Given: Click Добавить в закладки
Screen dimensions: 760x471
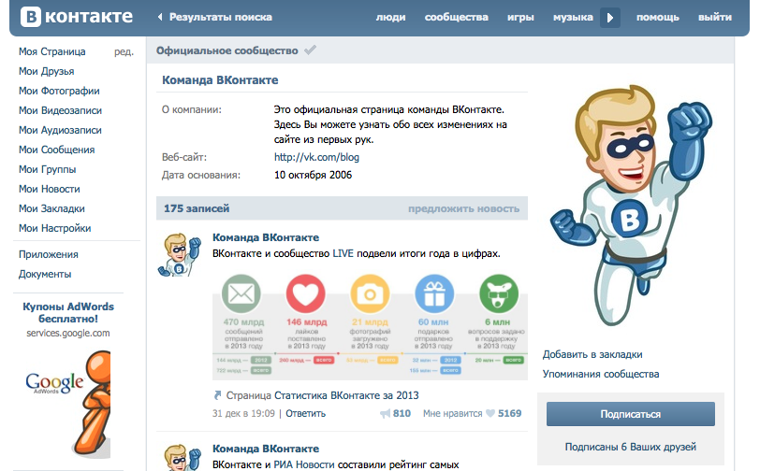Looking at the screenshot, I should (x=592, y=354).
